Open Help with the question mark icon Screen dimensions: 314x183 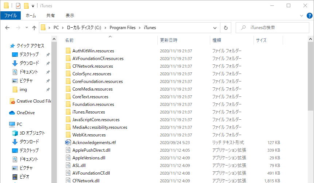pyautogui.click(x=309, y=16)
